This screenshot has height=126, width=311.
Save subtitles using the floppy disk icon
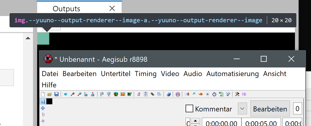56,94
